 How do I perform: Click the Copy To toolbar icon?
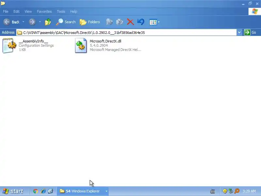pos(119,22)
